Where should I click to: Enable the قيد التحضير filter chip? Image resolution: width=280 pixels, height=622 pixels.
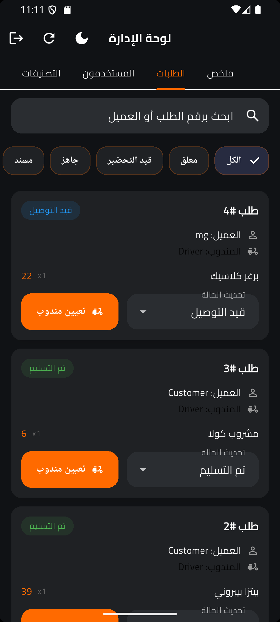click(130, 161)
